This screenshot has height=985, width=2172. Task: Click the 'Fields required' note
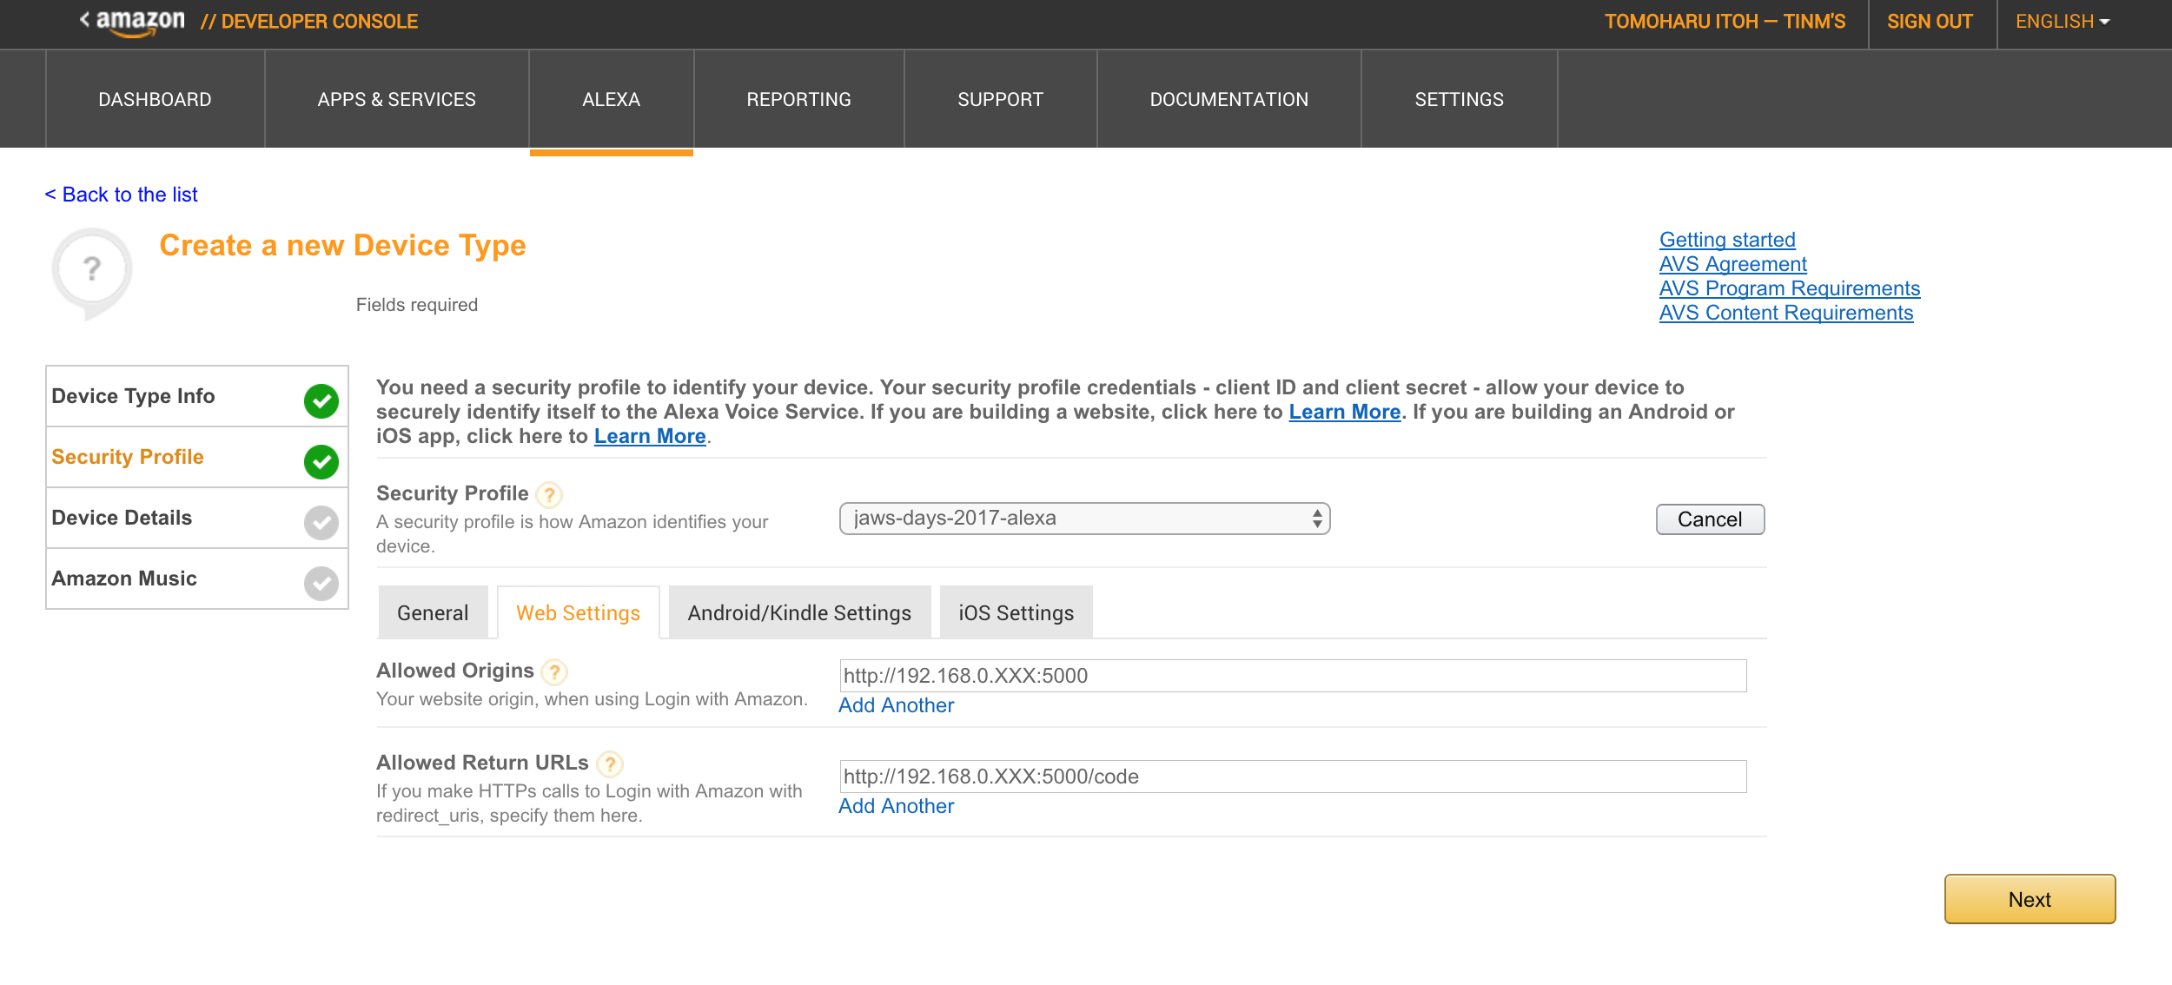pos(417,305)
